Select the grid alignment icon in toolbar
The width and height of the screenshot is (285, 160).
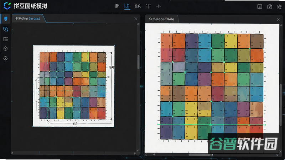tap(148, 6)
